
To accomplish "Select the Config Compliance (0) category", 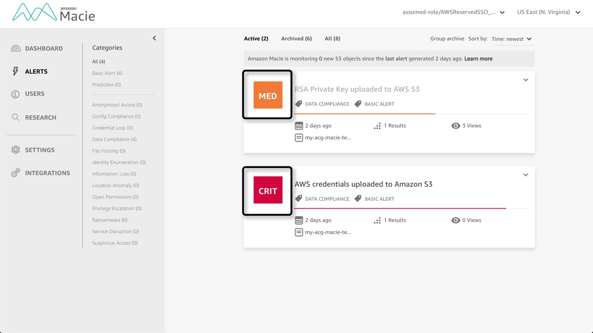I will 116,117.
